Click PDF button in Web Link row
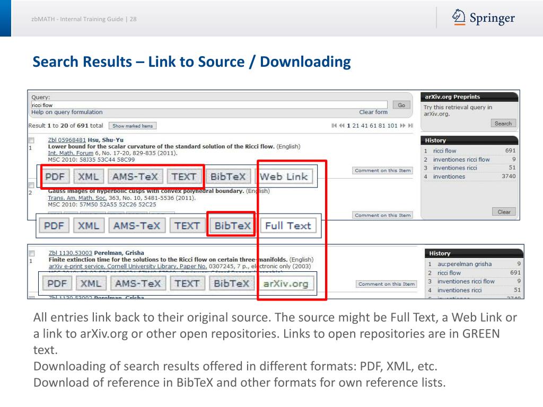 coord(55,176)
